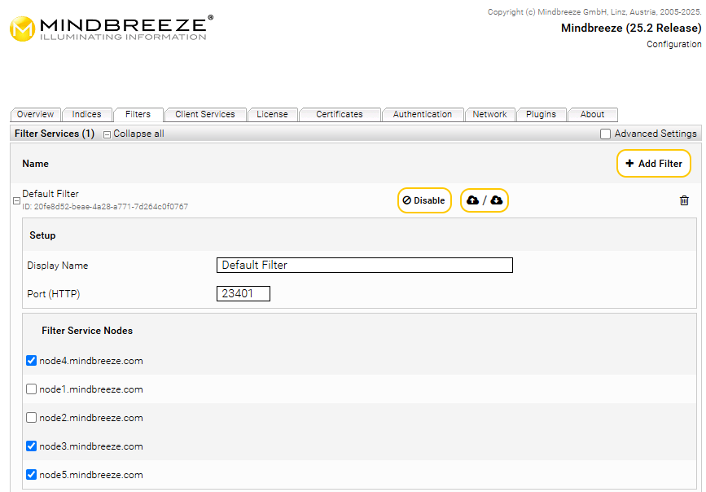Disable the Default Filter
Screen dimensions: 706x492
coord(424,200)
